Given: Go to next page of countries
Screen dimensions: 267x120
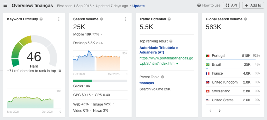Looking at the screenshot, I should (220, 111).
